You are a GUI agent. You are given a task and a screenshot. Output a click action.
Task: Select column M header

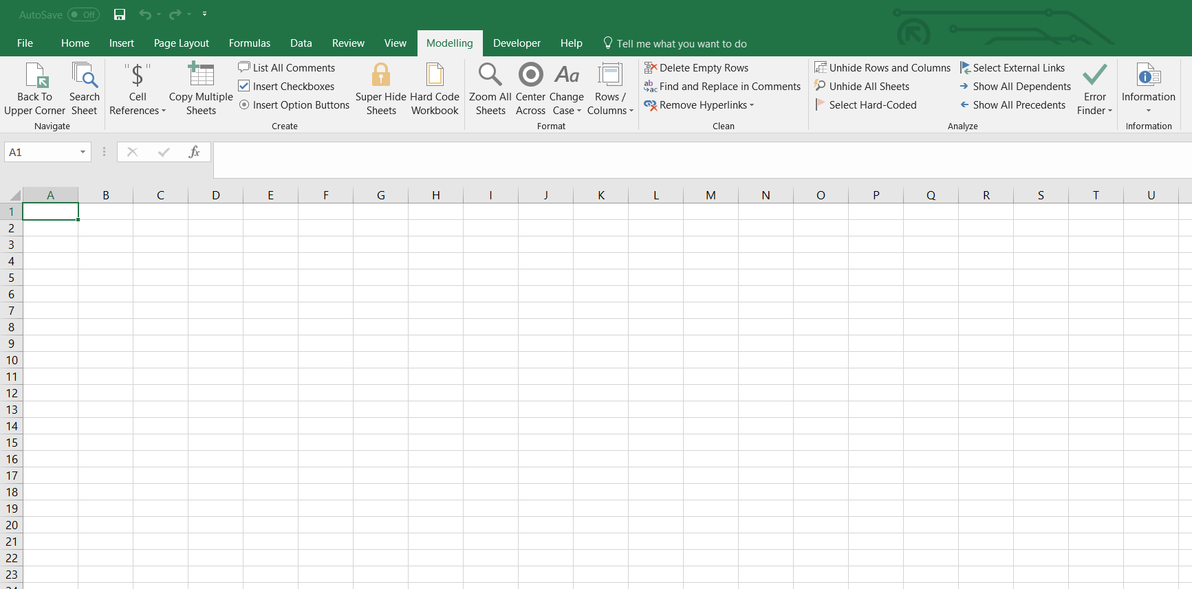coord(711,195)
